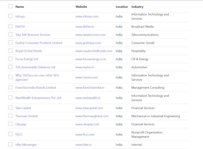Sort by the Industry column header

click(x=137, y=7)
